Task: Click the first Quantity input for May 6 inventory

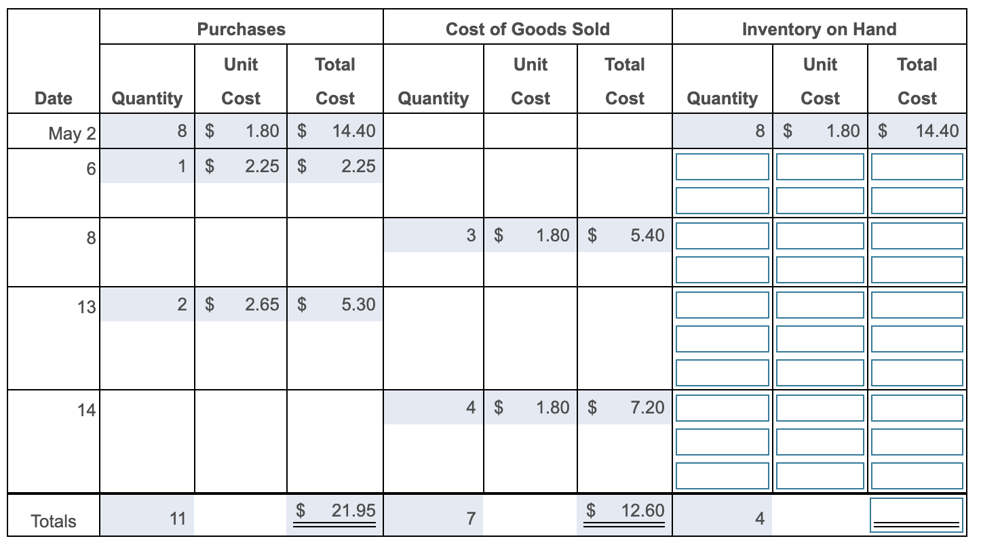Action: click(x=721, y=166)
